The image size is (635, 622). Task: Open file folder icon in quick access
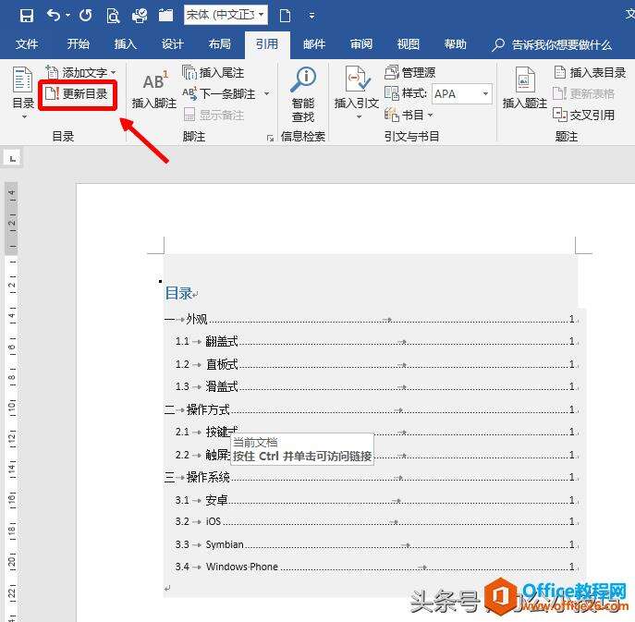165,16
